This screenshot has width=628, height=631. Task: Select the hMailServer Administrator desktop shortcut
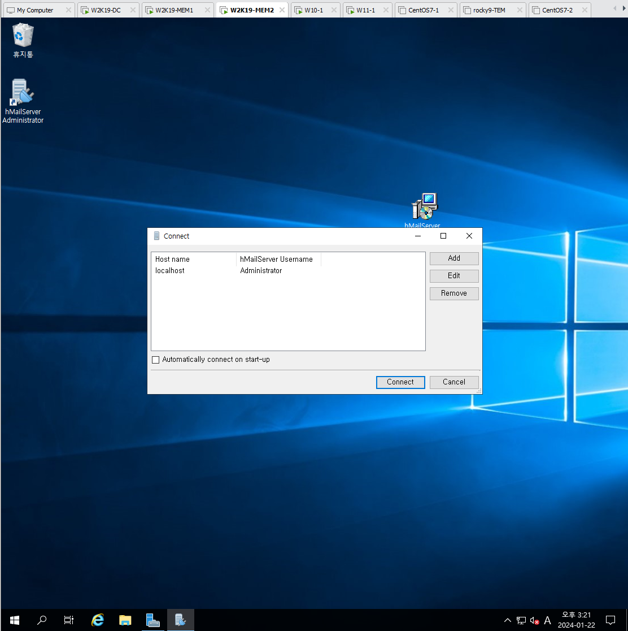coord(23,101)
